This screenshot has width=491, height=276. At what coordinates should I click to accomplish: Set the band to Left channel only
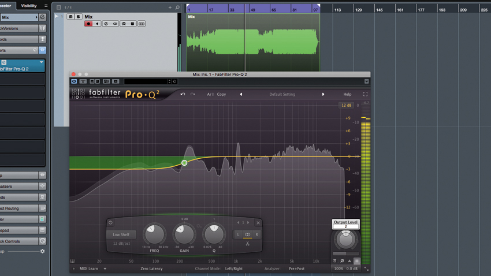click(x=238, y=234)
